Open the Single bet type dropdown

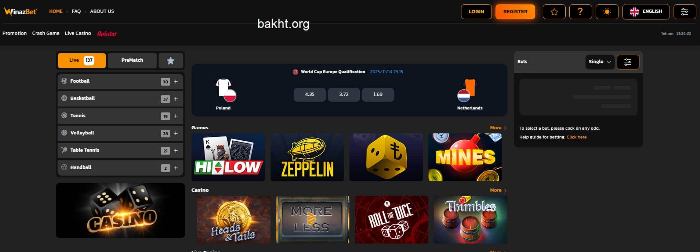(600, 62)
